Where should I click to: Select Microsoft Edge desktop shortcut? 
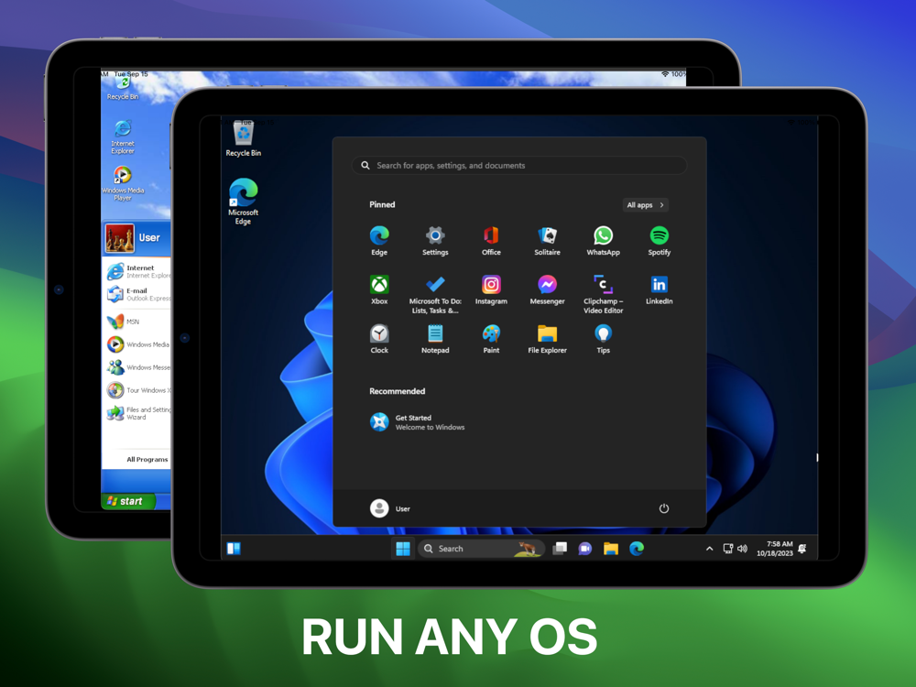click(243, 201)
